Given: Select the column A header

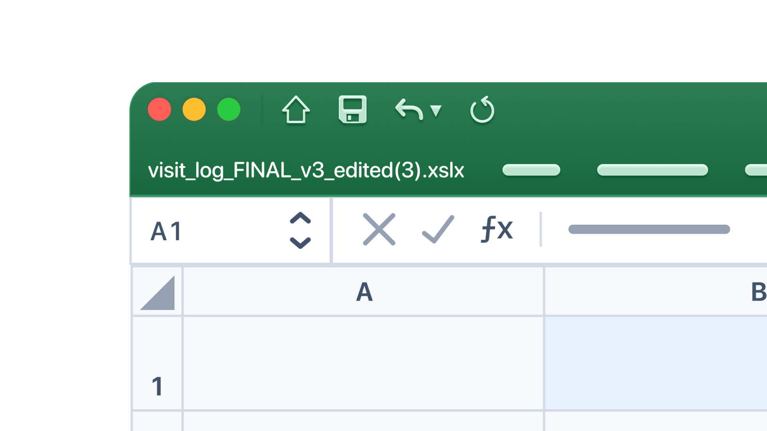Looking at the screenshot, I should click(x=364, y=292).
